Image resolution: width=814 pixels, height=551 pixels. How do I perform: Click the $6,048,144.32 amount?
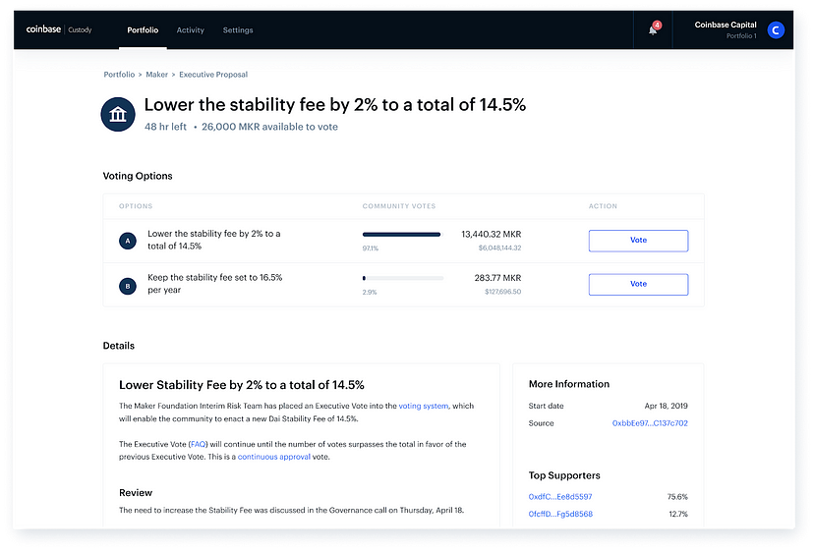[x=499, y=248]
